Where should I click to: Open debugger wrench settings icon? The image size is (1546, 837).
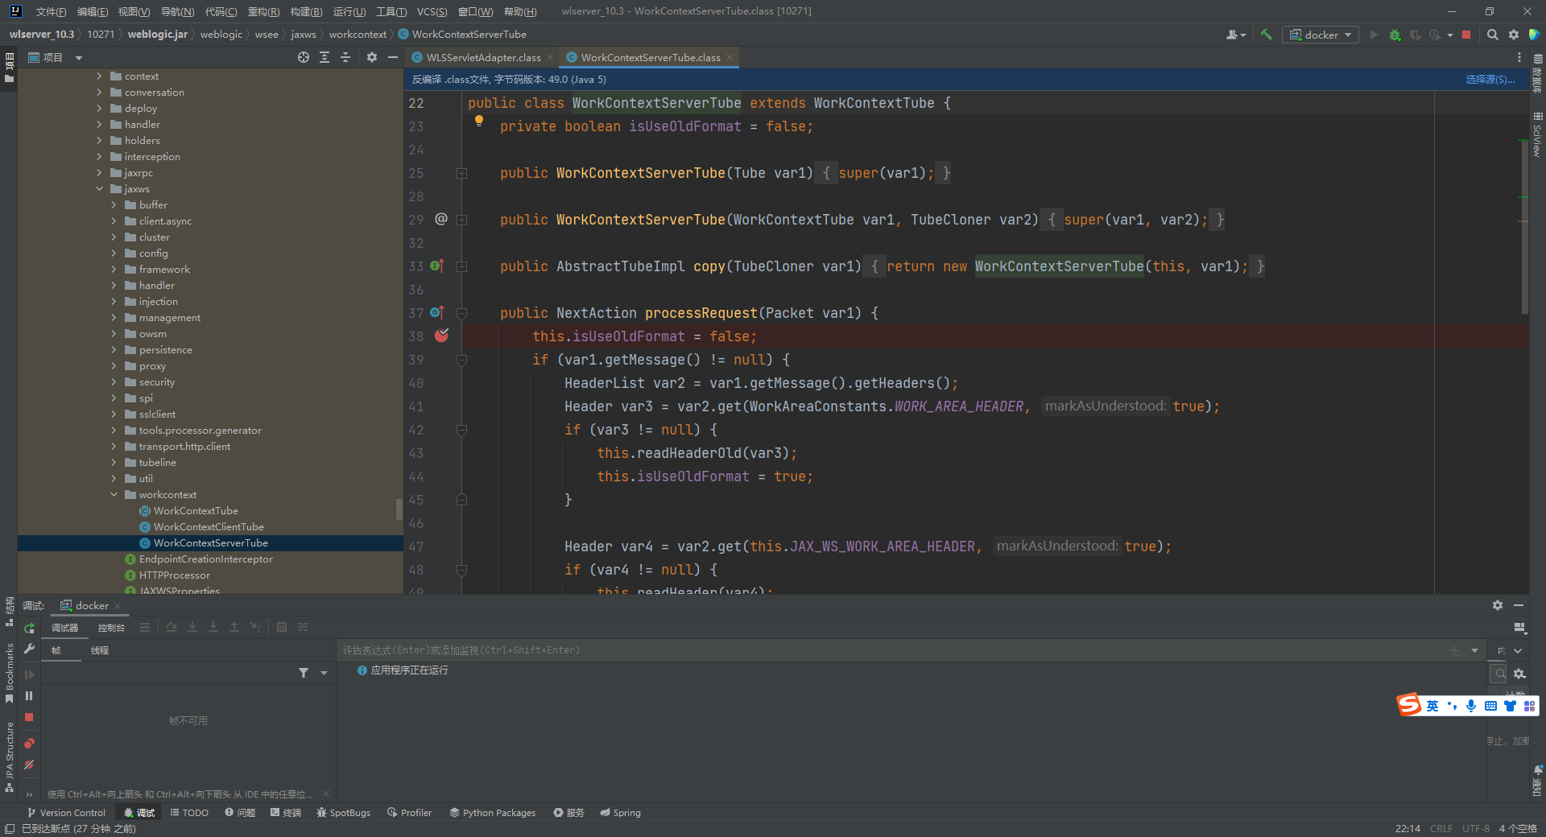click(x=29, y=649)
